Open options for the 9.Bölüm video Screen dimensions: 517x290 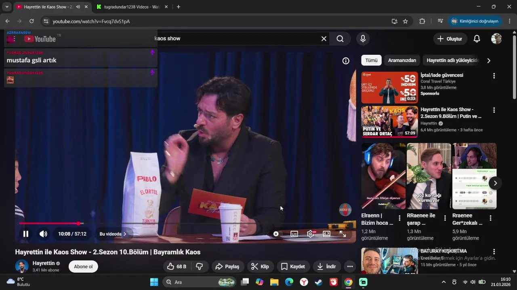pos(494,110)
